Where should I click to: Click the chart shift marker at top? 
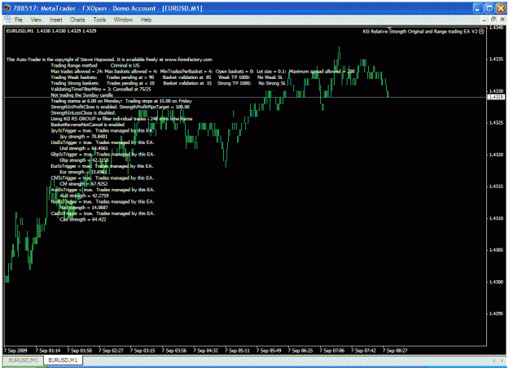tap(389, 28)
